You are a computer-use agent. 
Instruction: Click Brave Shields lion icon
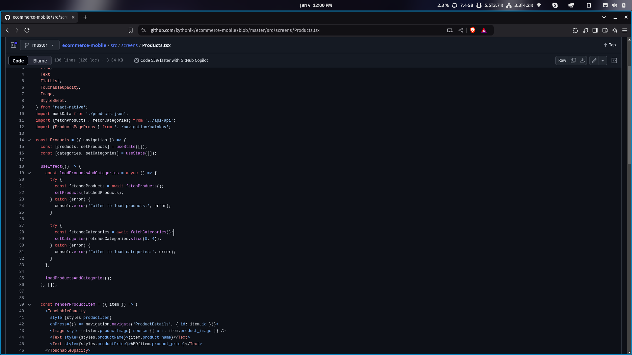point(473,30)
